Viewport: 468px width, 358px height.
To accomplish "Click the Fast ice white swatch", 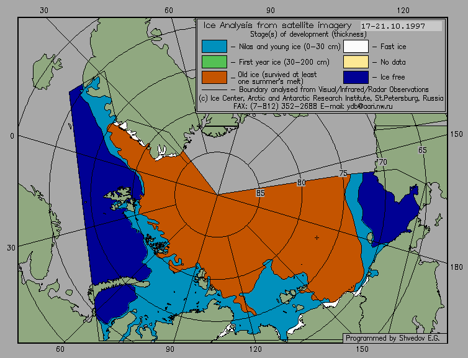I will pos(356,47).
